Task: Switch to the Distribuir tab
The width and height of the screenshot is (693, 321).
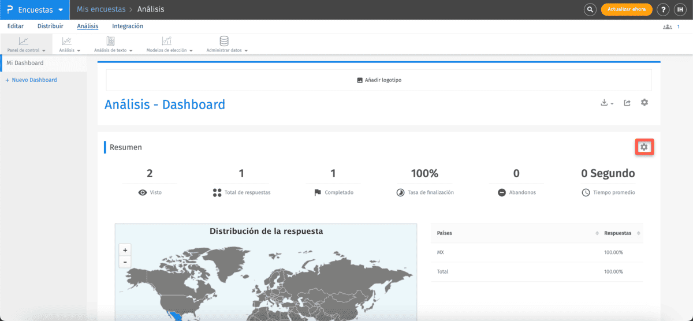Action: point(50,26)
